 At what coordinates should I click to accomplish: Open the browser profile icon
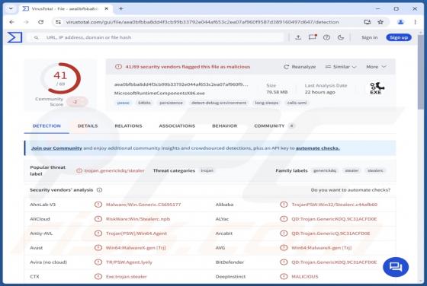point(400,22)
